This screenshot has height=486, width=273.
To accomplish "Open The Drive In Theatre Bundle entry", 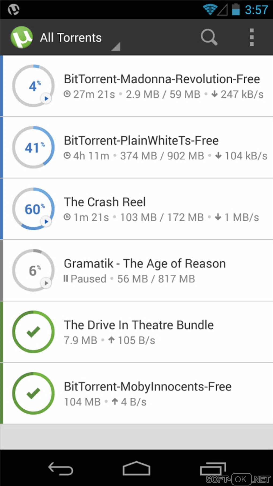I will click(139, 325).
